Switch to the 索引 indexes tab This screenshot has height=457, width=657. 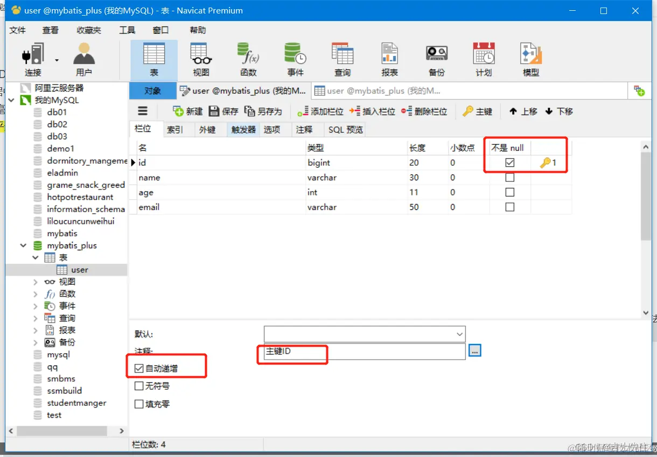click(175, 129)
